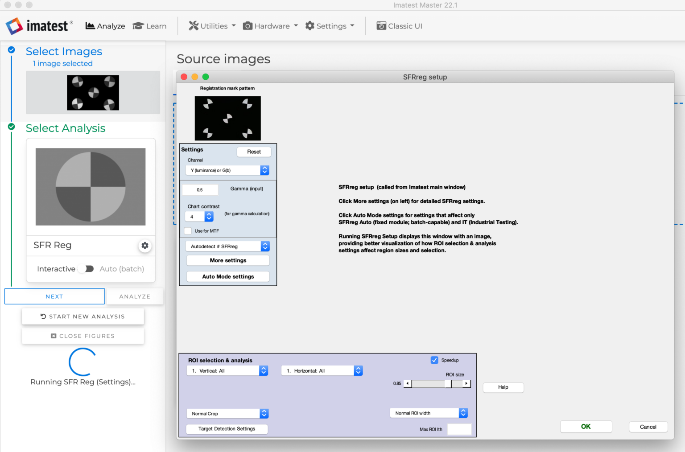Open the Analyze section via its chart icon
The image size is (685, 452).
(90, 26)
